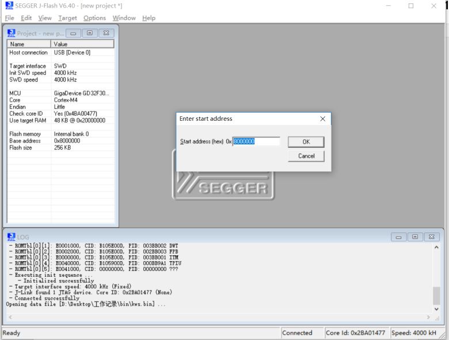Click LOG horizontal scroll left arrow
Screen dimensions: 449x340
coord(10,317)
